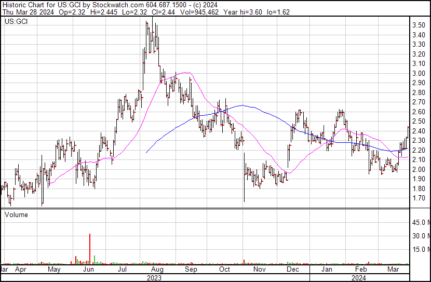This screenshot has width=431, height=282.
Task: Click the tallest red volume spike in June
Action: click(90, 248)
